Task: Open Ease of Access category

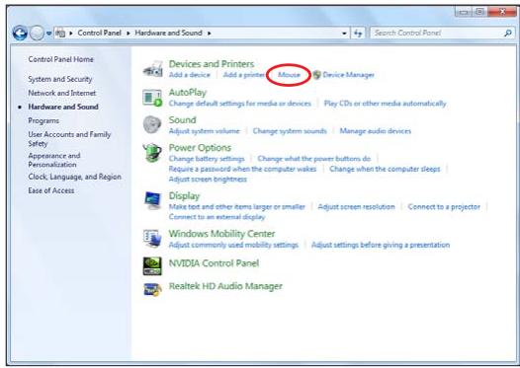Action: click(51, 190)
